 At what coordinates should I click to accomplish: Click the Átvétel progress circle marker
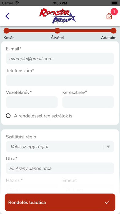(x=58, y=30)
